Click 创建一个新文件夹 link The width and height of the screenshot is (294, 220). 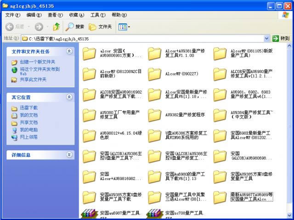37,62
